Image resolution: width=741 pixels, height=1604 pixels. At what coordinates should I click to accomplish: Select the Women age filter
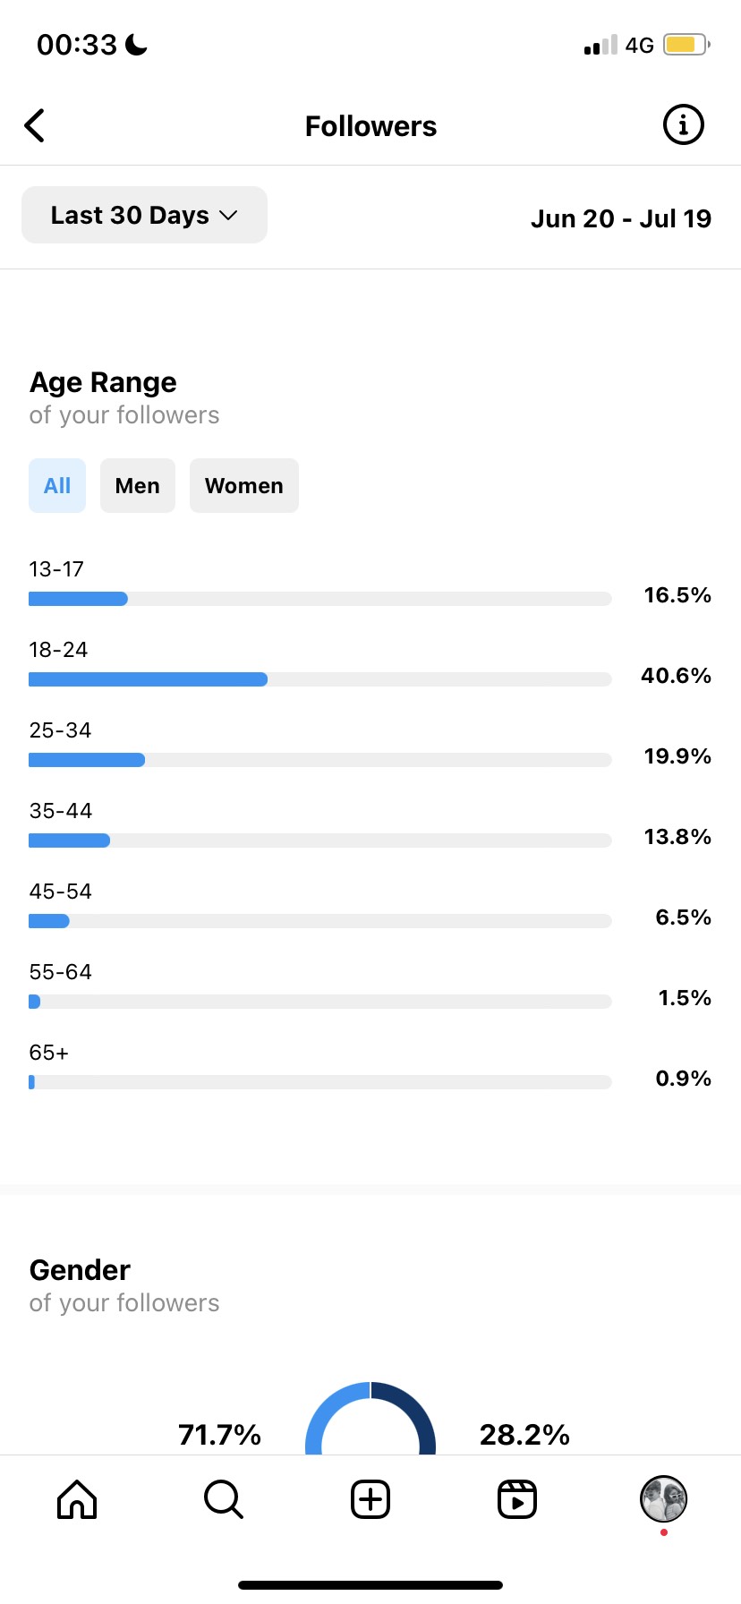click(244, 486)
